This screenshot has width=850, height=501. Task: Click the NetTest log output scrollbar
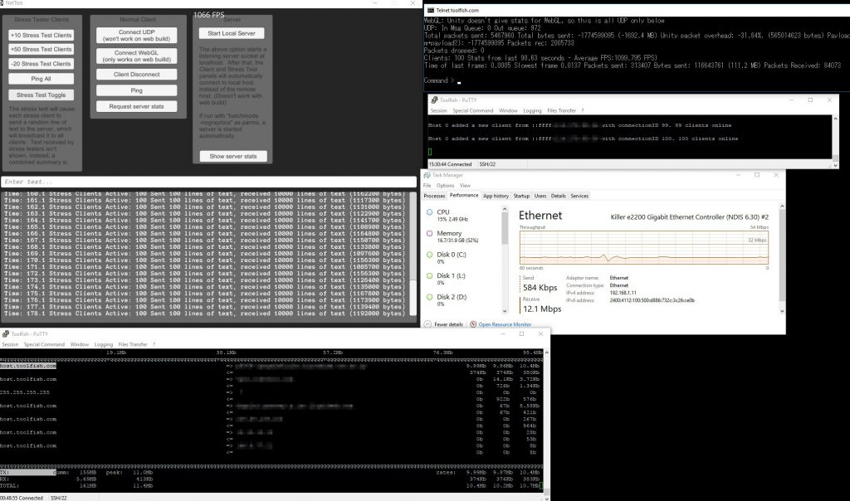coord(413,254)
